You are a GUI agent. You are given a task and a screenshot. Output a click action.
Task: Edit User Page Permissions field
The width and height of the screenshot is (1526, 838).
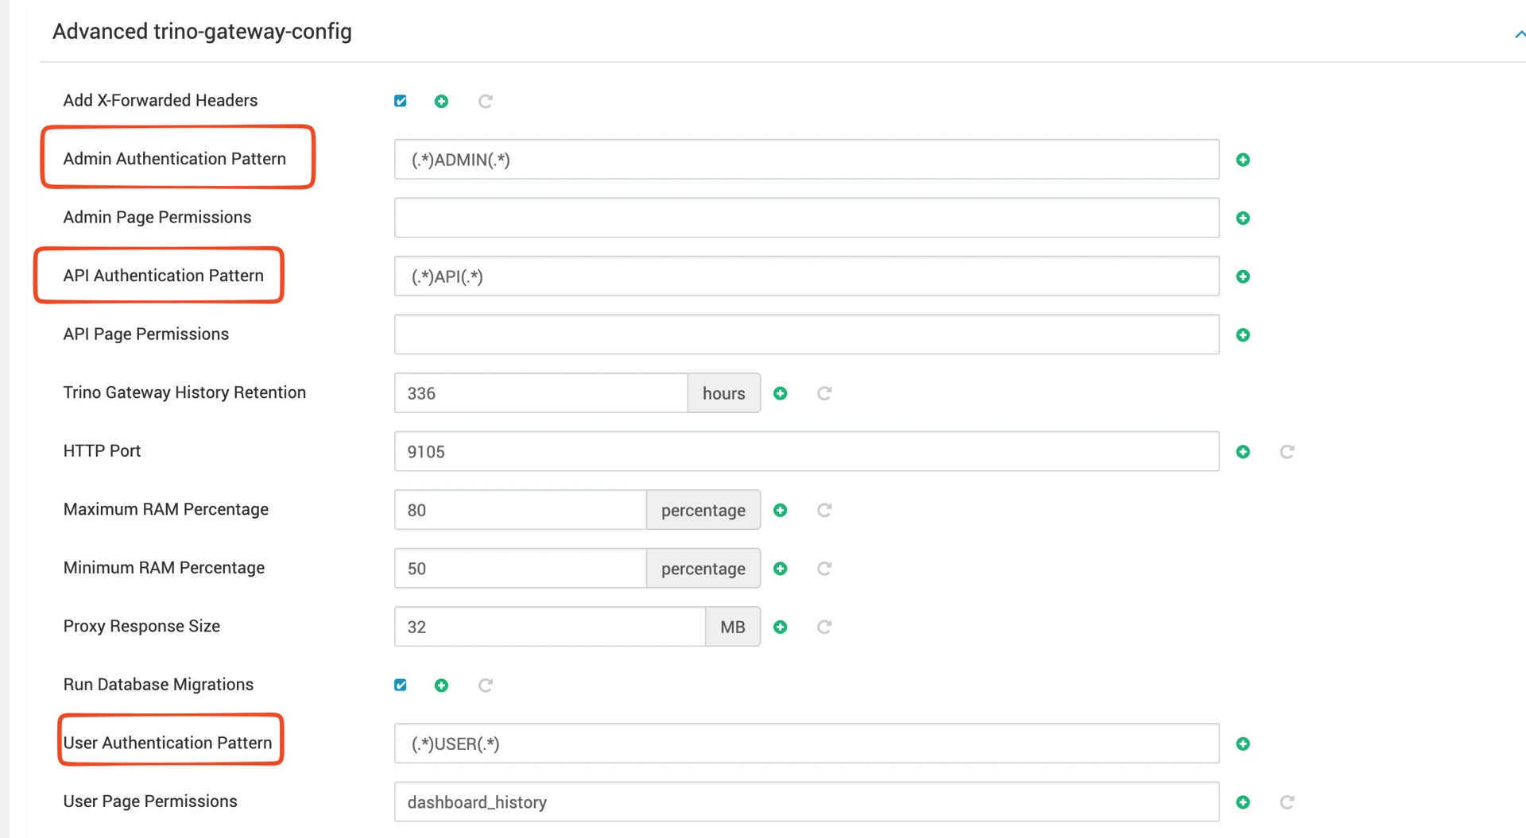(807, 801)
